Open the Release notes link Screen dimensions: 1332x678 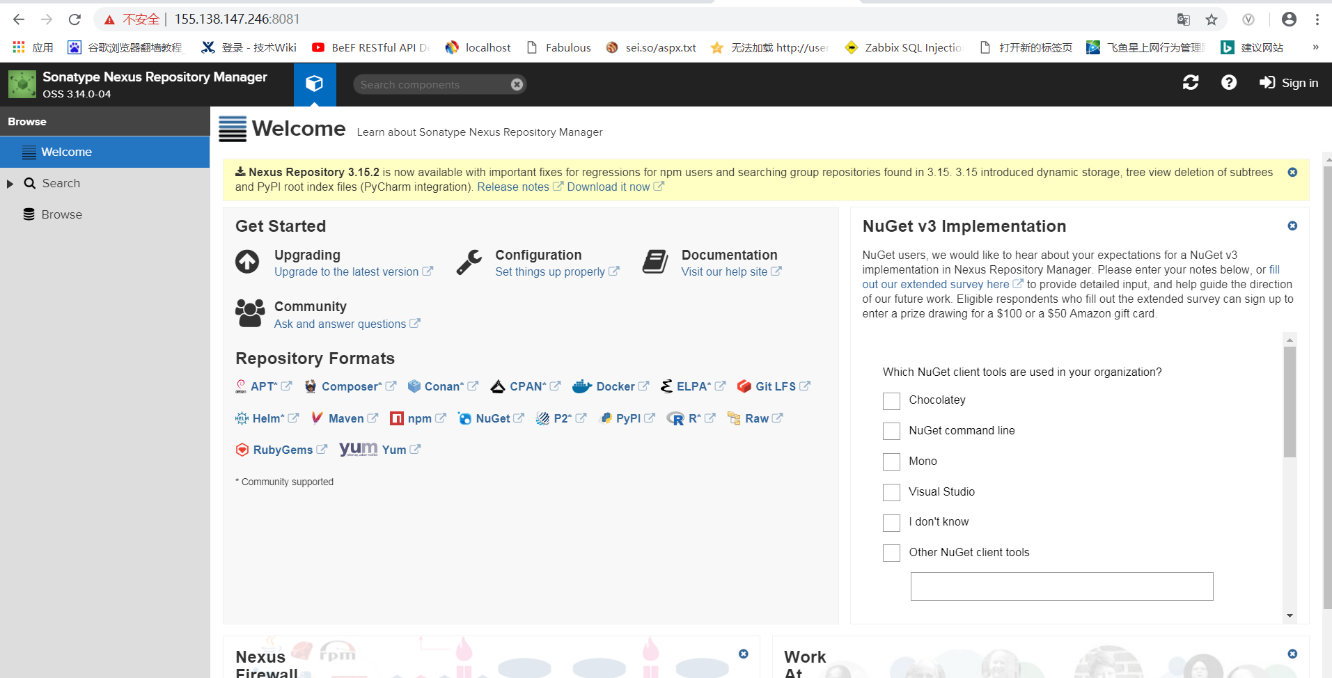tap(519, 187)
